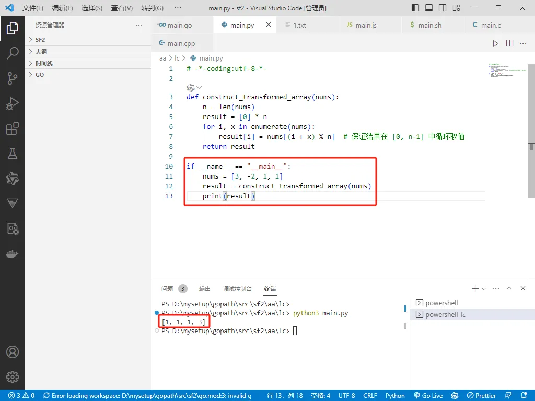Viewport: 535px width, 401px height.
Task: Split the editor to the right
Action: coord(509,43)
